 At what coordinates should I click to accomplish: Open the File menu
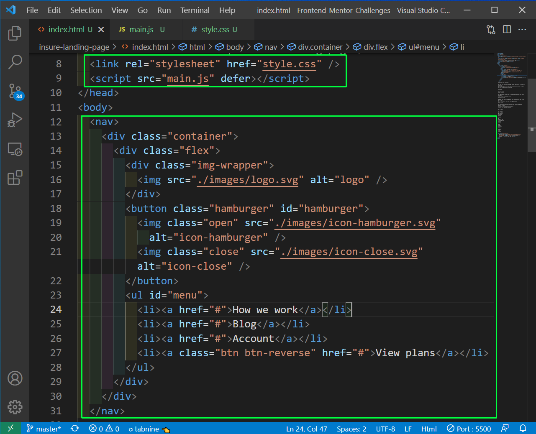tap(32, 10)
